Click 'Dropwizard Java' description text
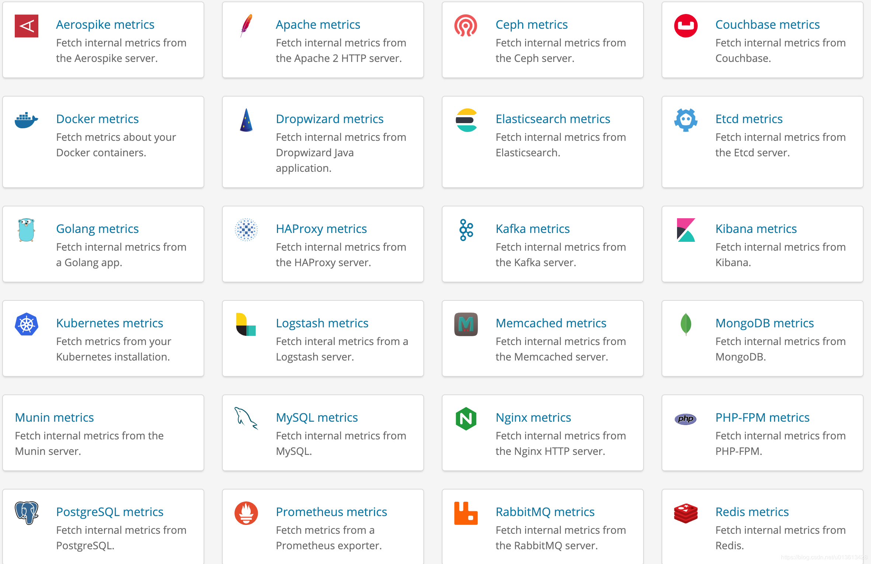 (315, 153)
